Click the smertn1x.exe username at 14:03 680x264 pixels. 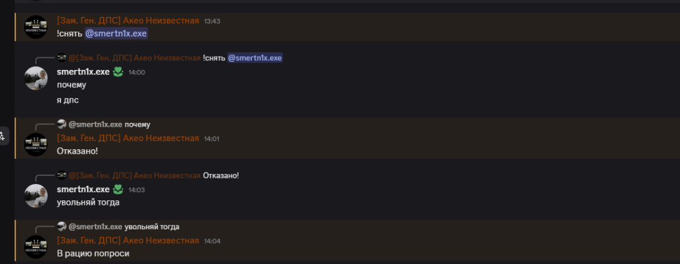pyautogui.click(x=83, y=189)
